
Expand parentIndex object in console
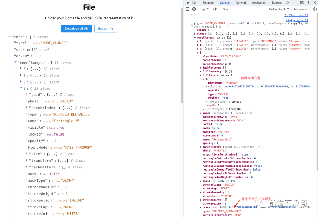click(201, 147)
